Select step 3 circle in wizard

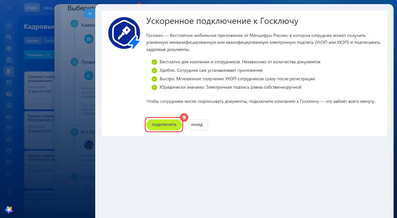pyautogui.click(x=74, y=132)
